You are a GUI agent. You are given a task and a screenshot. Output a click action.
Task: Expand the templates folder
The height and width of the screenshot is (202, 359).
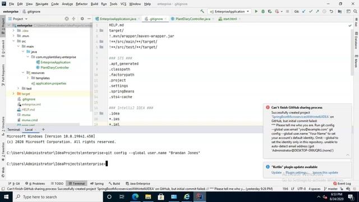point(27,78)
